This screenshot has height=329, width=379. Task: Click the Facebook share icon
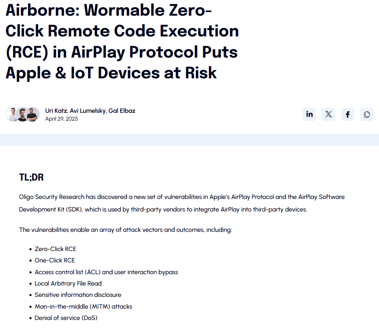click(348, 114)
